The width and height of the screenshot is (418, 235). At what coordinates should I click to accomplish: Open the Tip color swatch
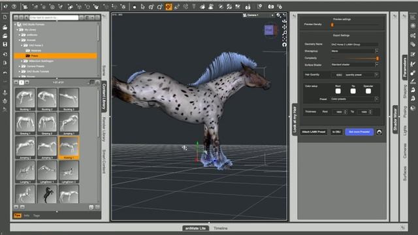point(353,91)
